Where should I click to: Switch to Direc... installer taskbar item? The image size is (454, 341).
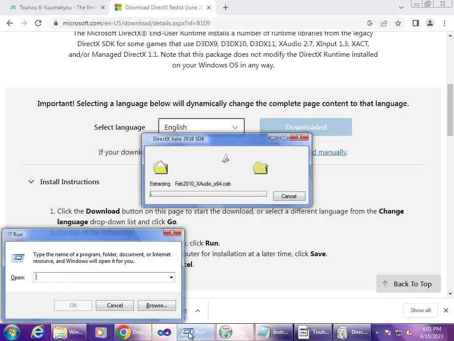352,332
